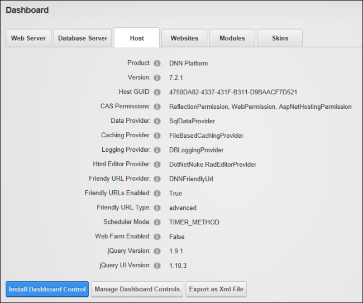363x303 pixels.
Task: Click the jQuery Version info icon
Action: point(157,251)
